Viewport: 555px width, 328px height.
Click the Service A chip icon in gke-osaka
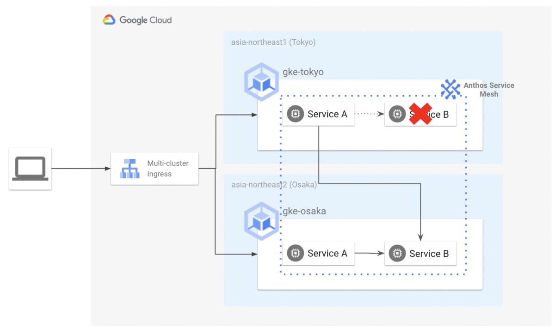(x=295, y=253)
